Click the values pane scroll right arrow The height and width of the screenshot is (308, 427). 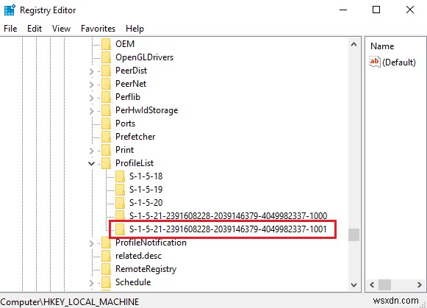(420, 285)
